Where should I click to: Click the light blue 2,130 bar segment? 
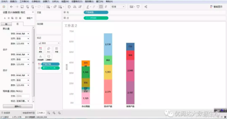(108, 45)
